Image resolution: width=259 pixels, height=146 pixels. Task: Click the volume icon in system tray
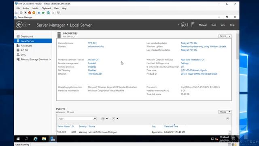pyautogui.click(x=217, y=139)
